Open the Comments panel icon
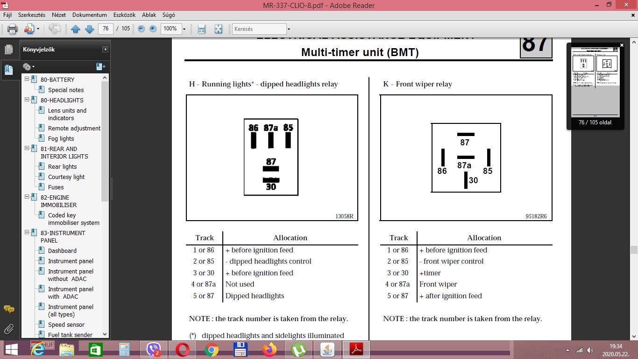This screenshot has height=359, width=638. coord(9,309)
